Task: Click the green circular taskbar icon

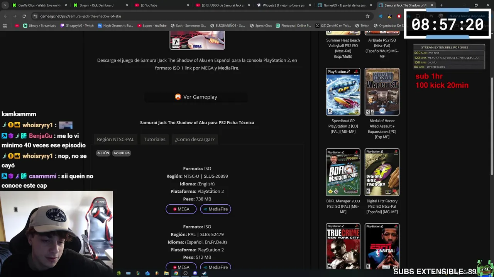Action: (x=119, y=273)
